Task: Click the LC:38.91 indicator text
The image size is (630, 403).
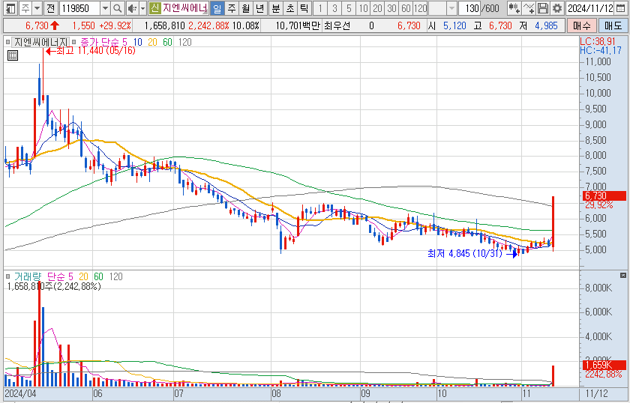Action: click(x=598, y=41)
